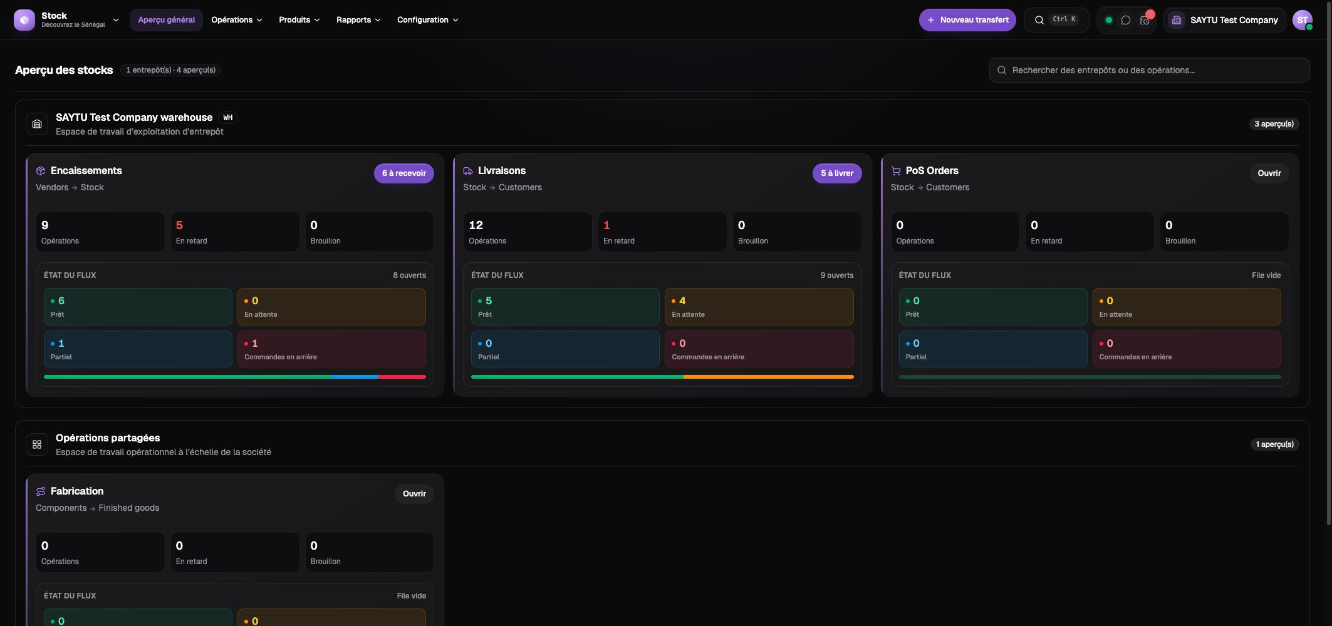Open the ST user avatar menu
Screen dimensions: 1332x626
pos(1303,20)
